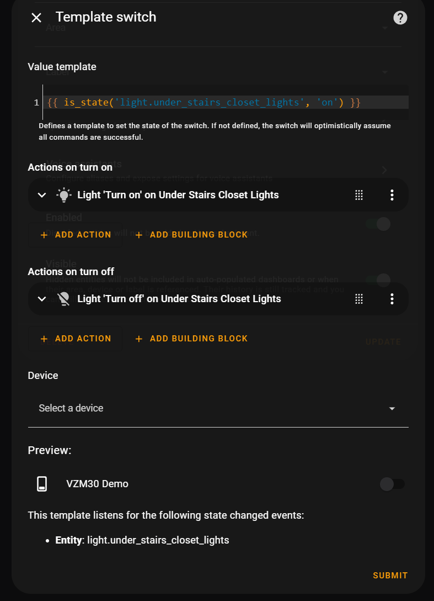Viewport: 434px width, 601px height.
Task: Open the Select a device dropdown
Action: coord(218,408)
